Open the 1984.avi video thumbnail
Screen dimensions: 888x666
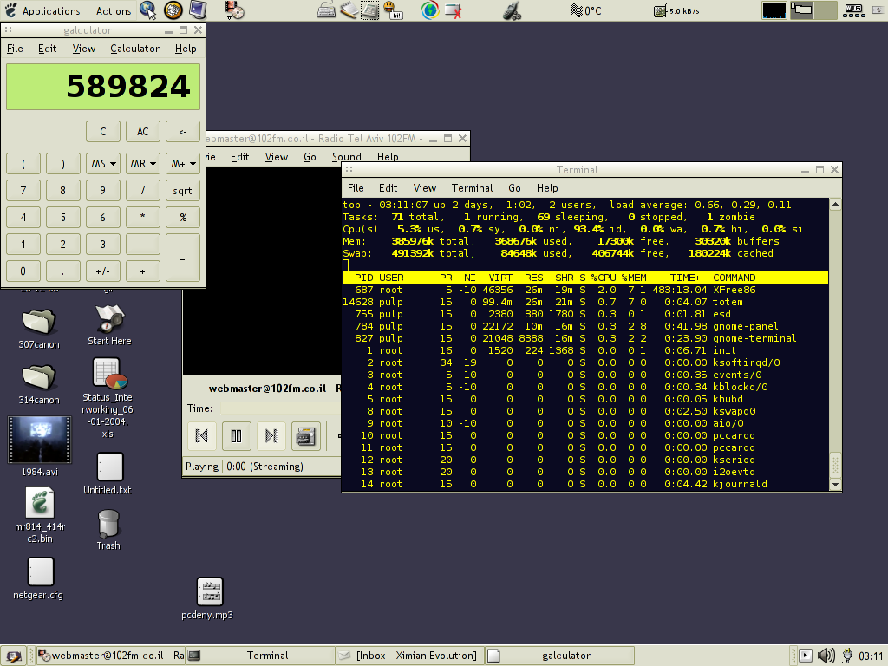point(39,440)
